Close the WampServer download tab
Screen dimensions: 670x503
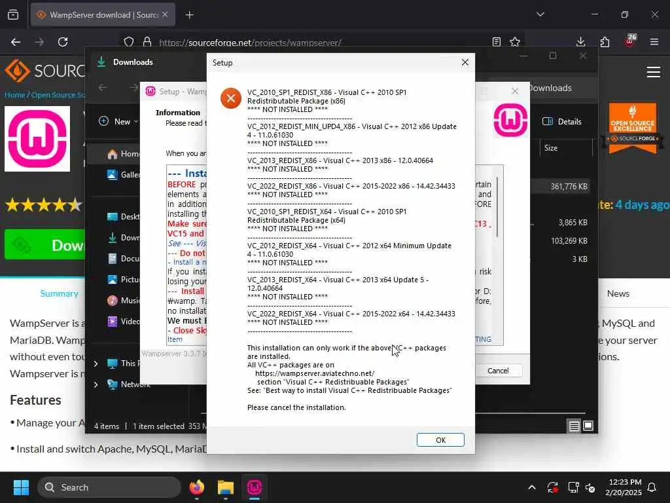(165, 14)
